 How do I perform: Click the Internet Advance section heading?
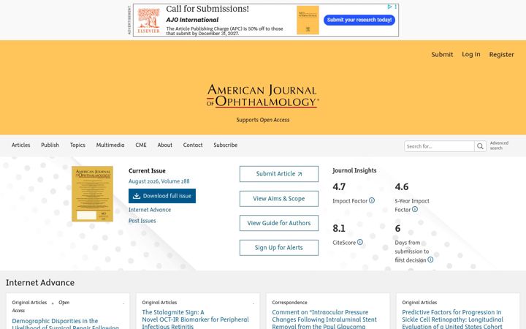[40, 283]
